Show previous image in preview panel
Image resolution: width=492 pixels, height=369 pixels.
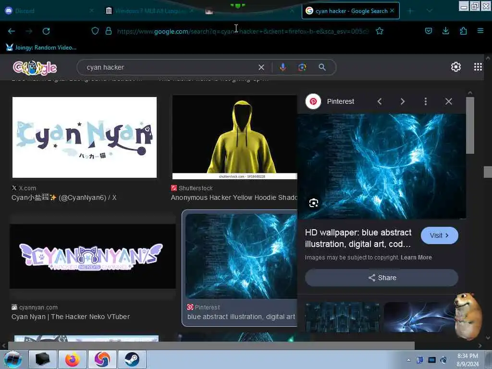[x=380, y=101]
